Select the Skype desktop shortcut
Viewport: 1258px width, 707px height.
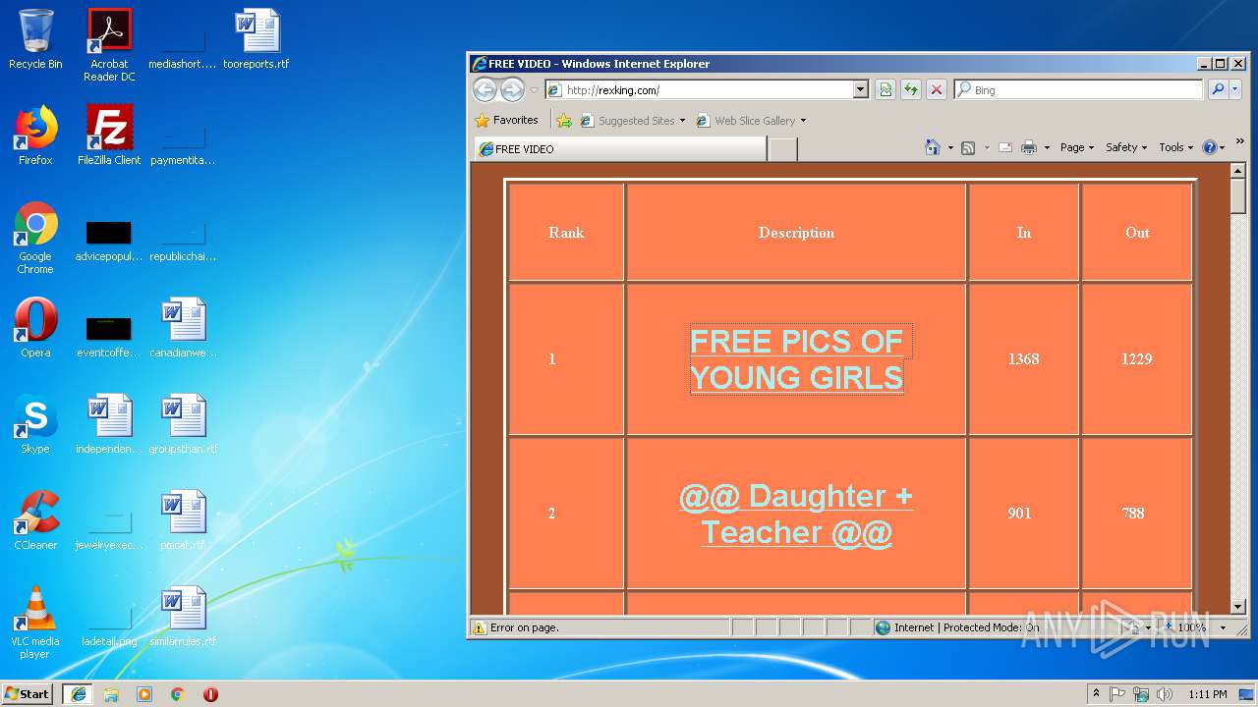[x=35, y=424]
